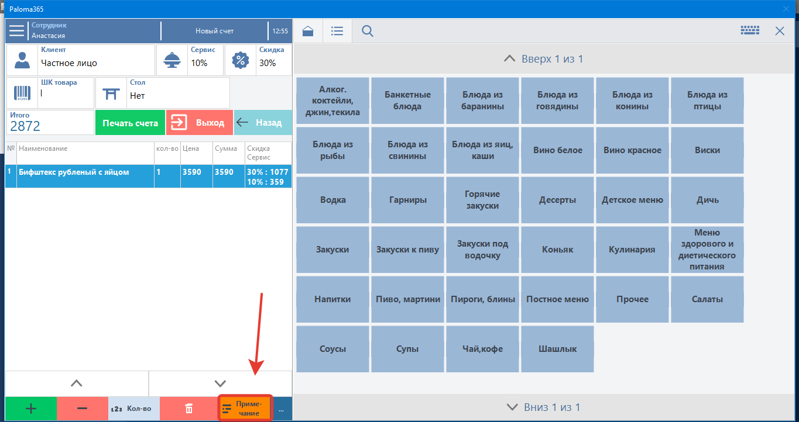Increase quantity with green plus button
The image size is (799, 422).
31,409
